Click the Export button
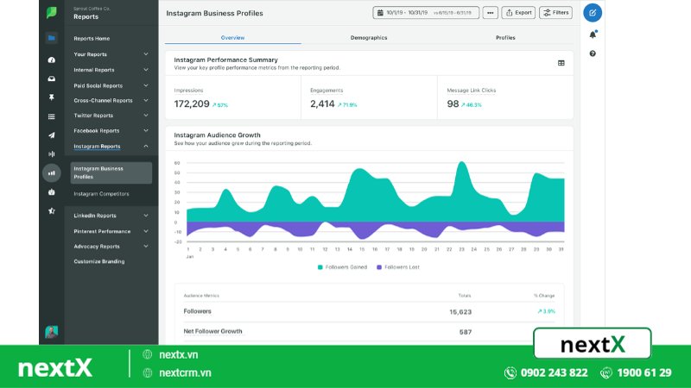691x388 pixels. coord(518,13)
